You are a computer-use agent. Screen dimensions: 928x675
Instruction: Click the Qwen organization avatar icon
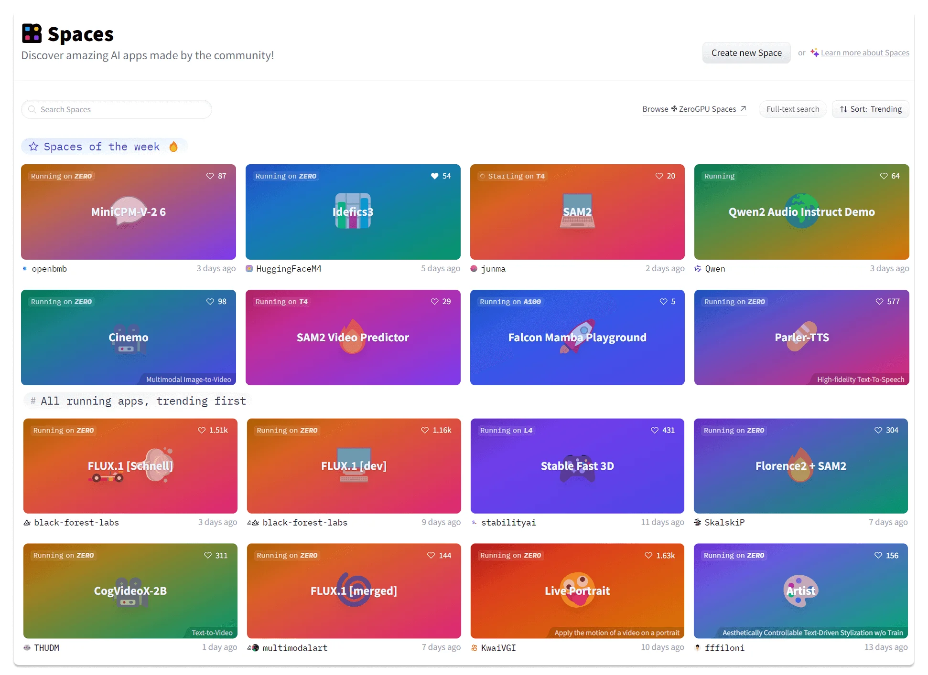pyautogui.click(x=698, y=269)
